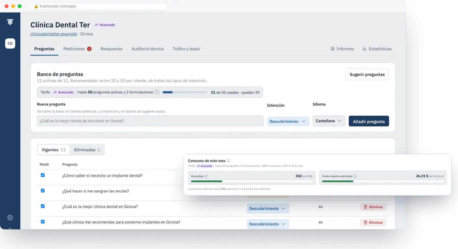The height and width of the screenshot is (249, 458).
Task: Toggle Medir for the implante dental question
Action: coord(43,175)
